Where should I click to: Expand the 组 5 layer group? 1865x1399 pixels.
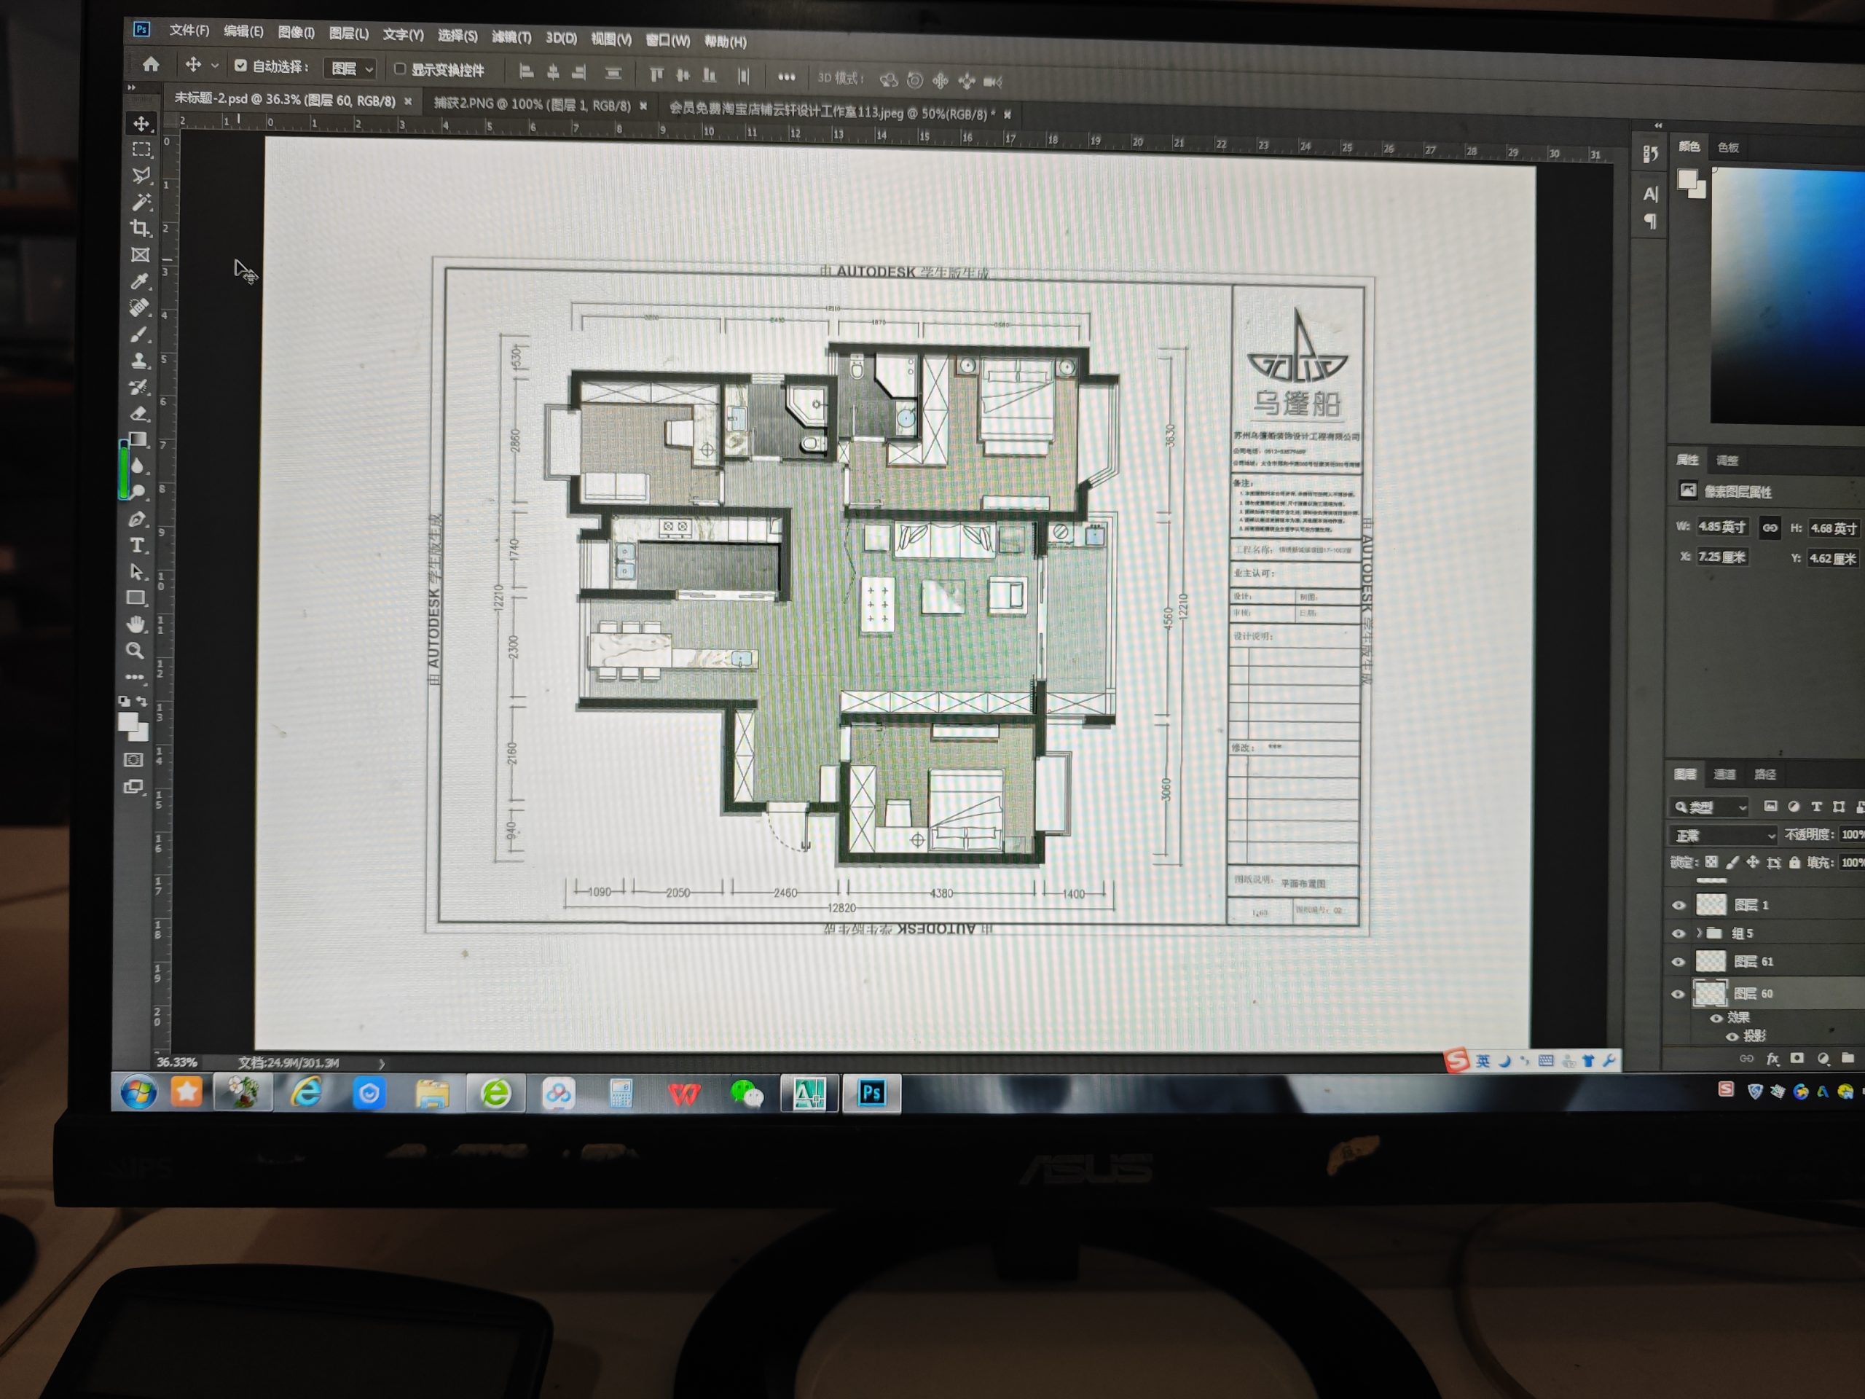click(x=1699, y=933)
